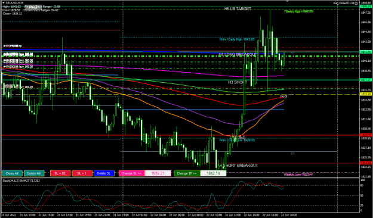373x218 pixels.
Task: Click the blue Delete SL button
Action: tap(104, 173)
